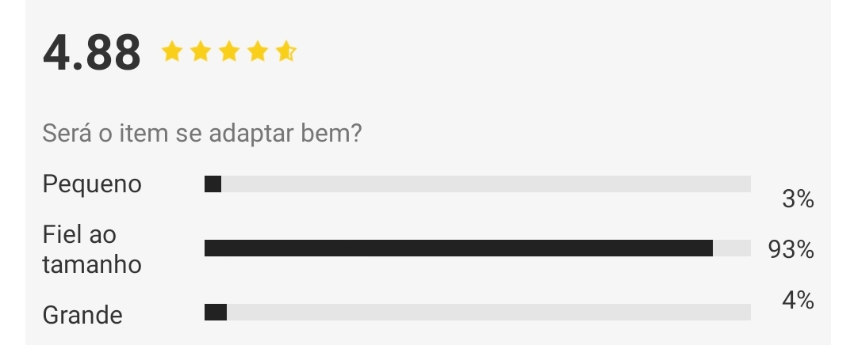854x345 pixels.
Task: Select the Pequeno fit label
Action: 92,184
